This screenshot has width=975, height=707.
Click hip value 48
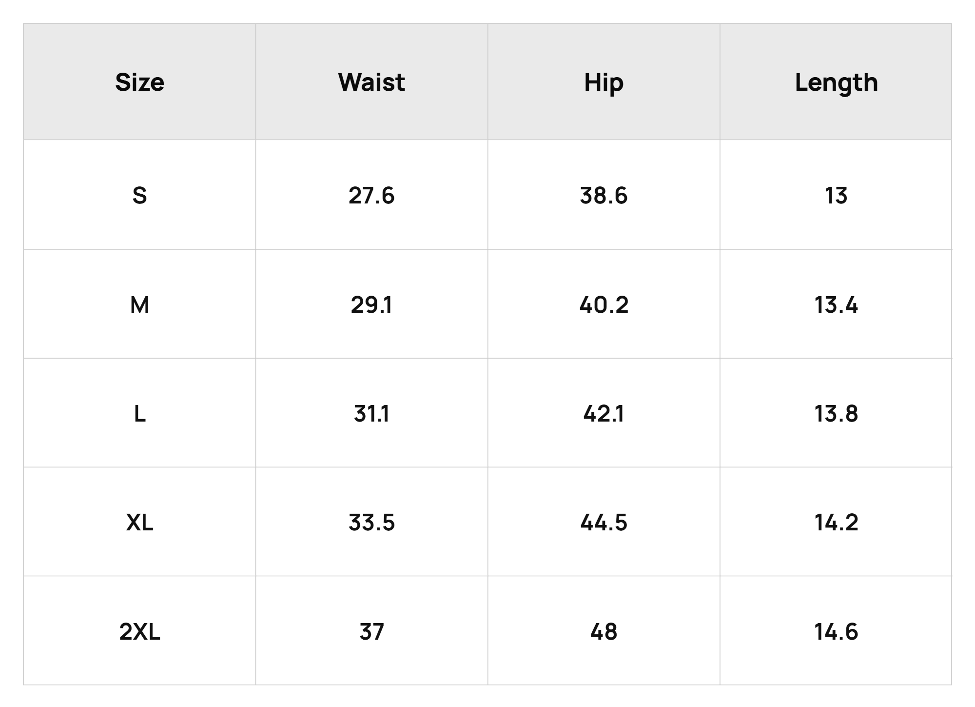(604, 631)
